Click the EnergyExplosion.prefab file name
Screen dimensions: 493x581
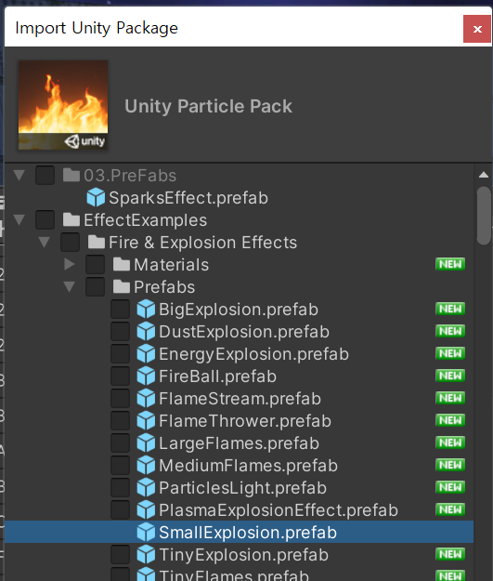click(253, 354)
